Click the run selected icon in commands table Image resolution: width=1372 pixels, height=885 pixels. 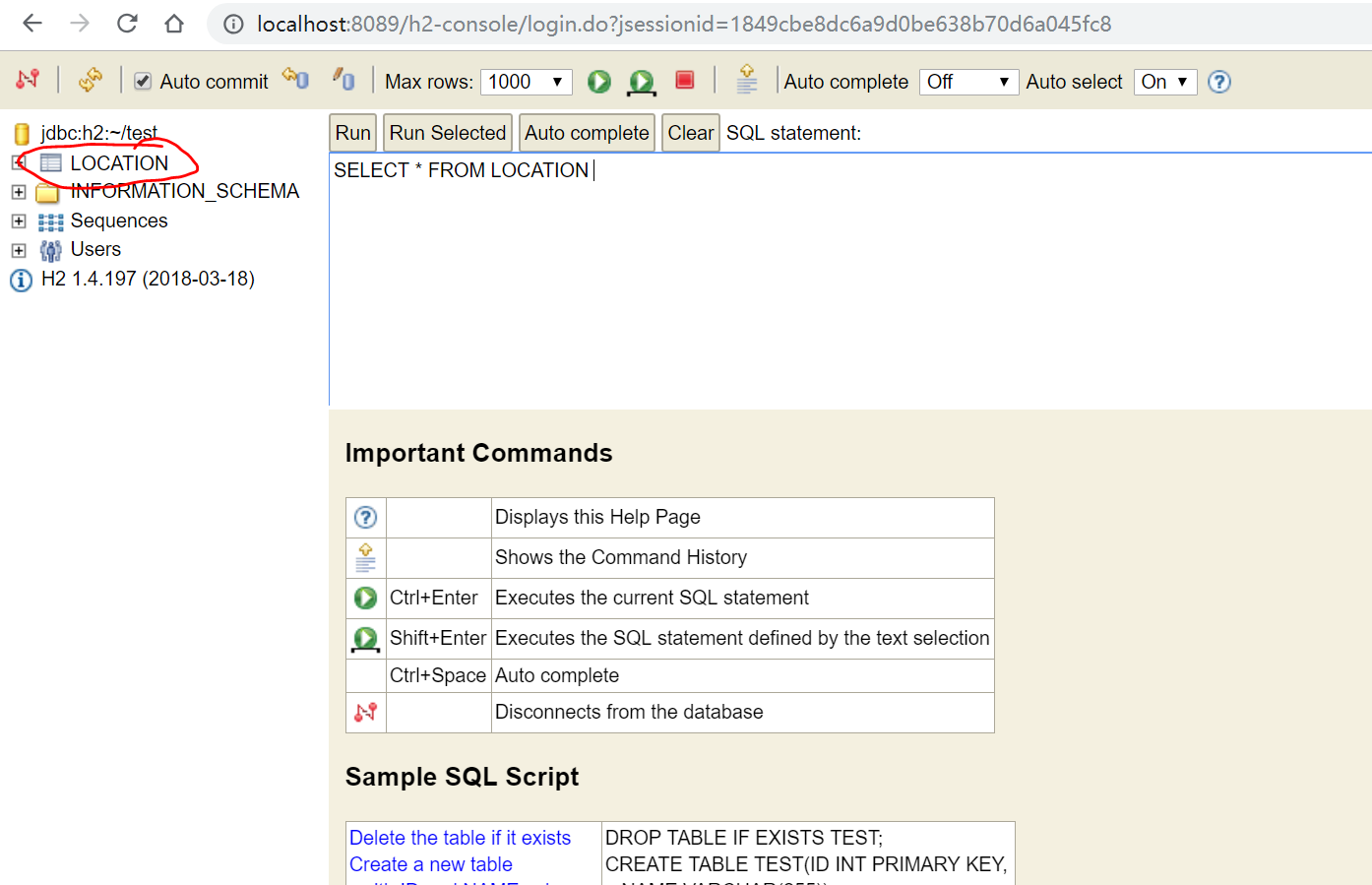(365, 639)
